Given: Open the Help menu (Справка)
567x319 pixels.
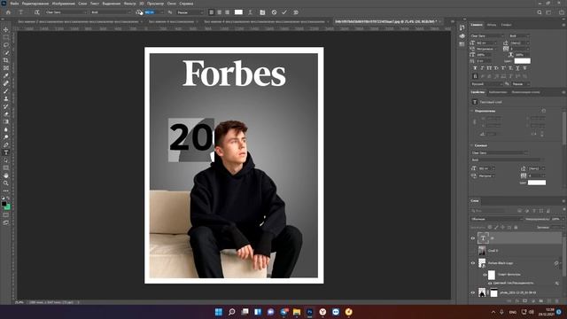Looking at the screenshot, I should click(186, 4).
